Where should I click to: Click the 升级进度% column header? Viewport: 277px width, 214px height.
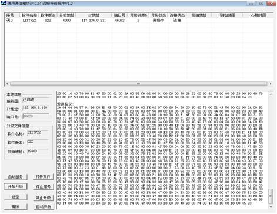138,15
